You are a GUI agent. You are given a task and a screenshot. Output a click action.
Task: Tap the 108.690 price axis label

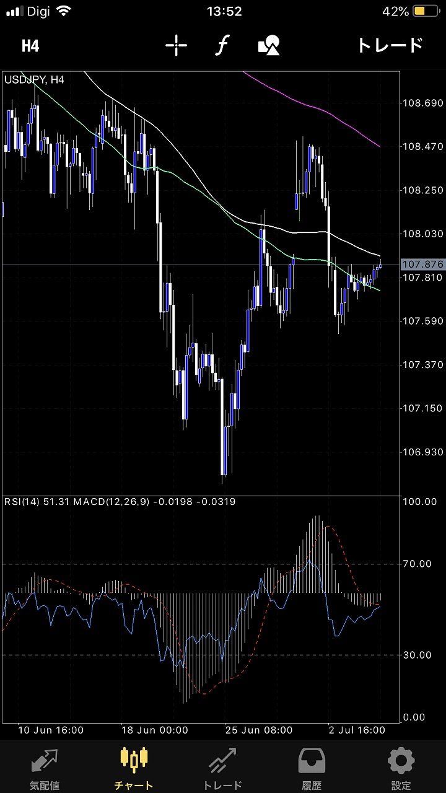[x=422, y=103]
